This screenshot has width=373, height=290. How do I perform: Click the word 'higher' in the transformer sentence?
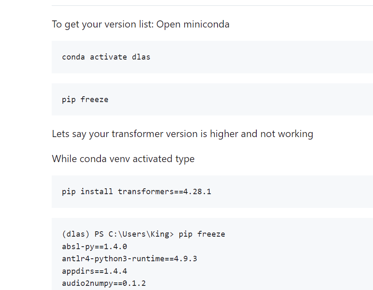(224, 134)
